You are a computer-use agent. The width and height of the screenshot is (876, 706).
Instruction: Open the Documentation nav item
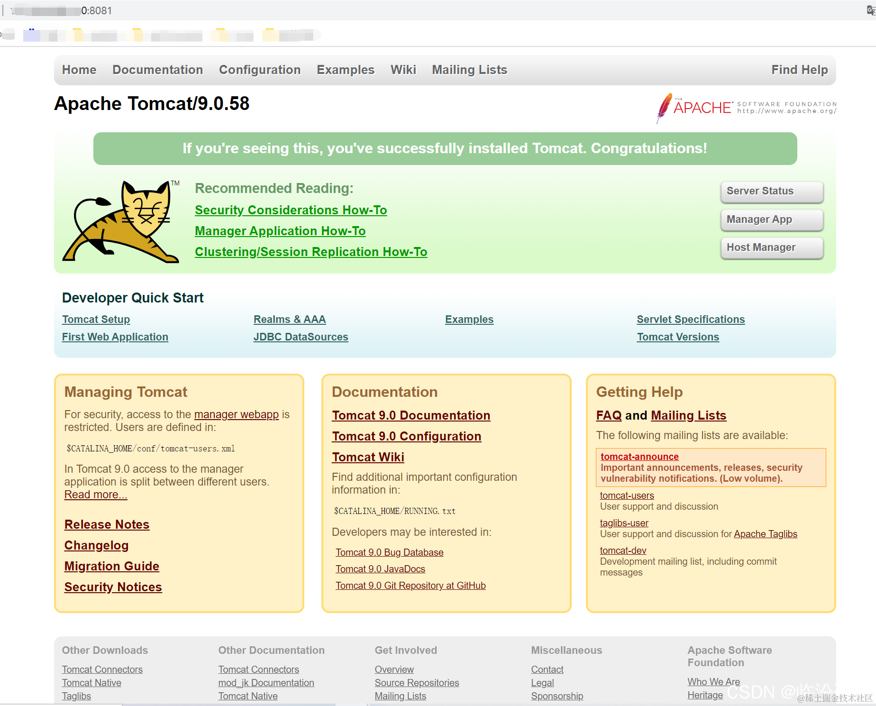tap(157, 70)
